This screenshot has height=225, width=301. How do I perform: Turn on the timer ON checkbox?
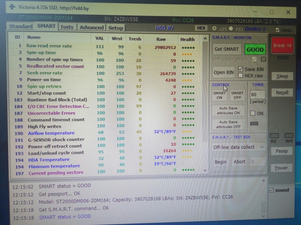click(253, 113)
